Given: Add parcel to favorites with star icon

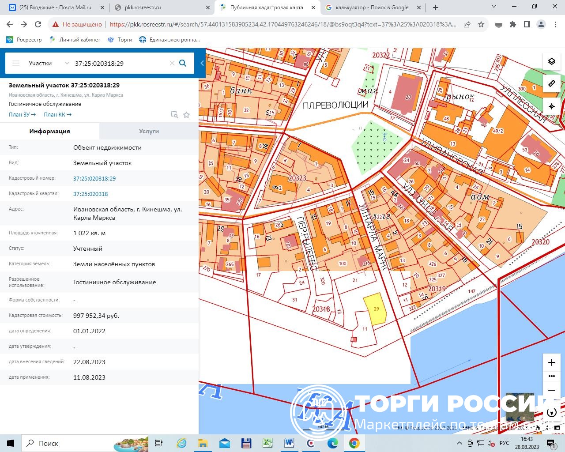Looking at the screenshot, I should 186,115.
